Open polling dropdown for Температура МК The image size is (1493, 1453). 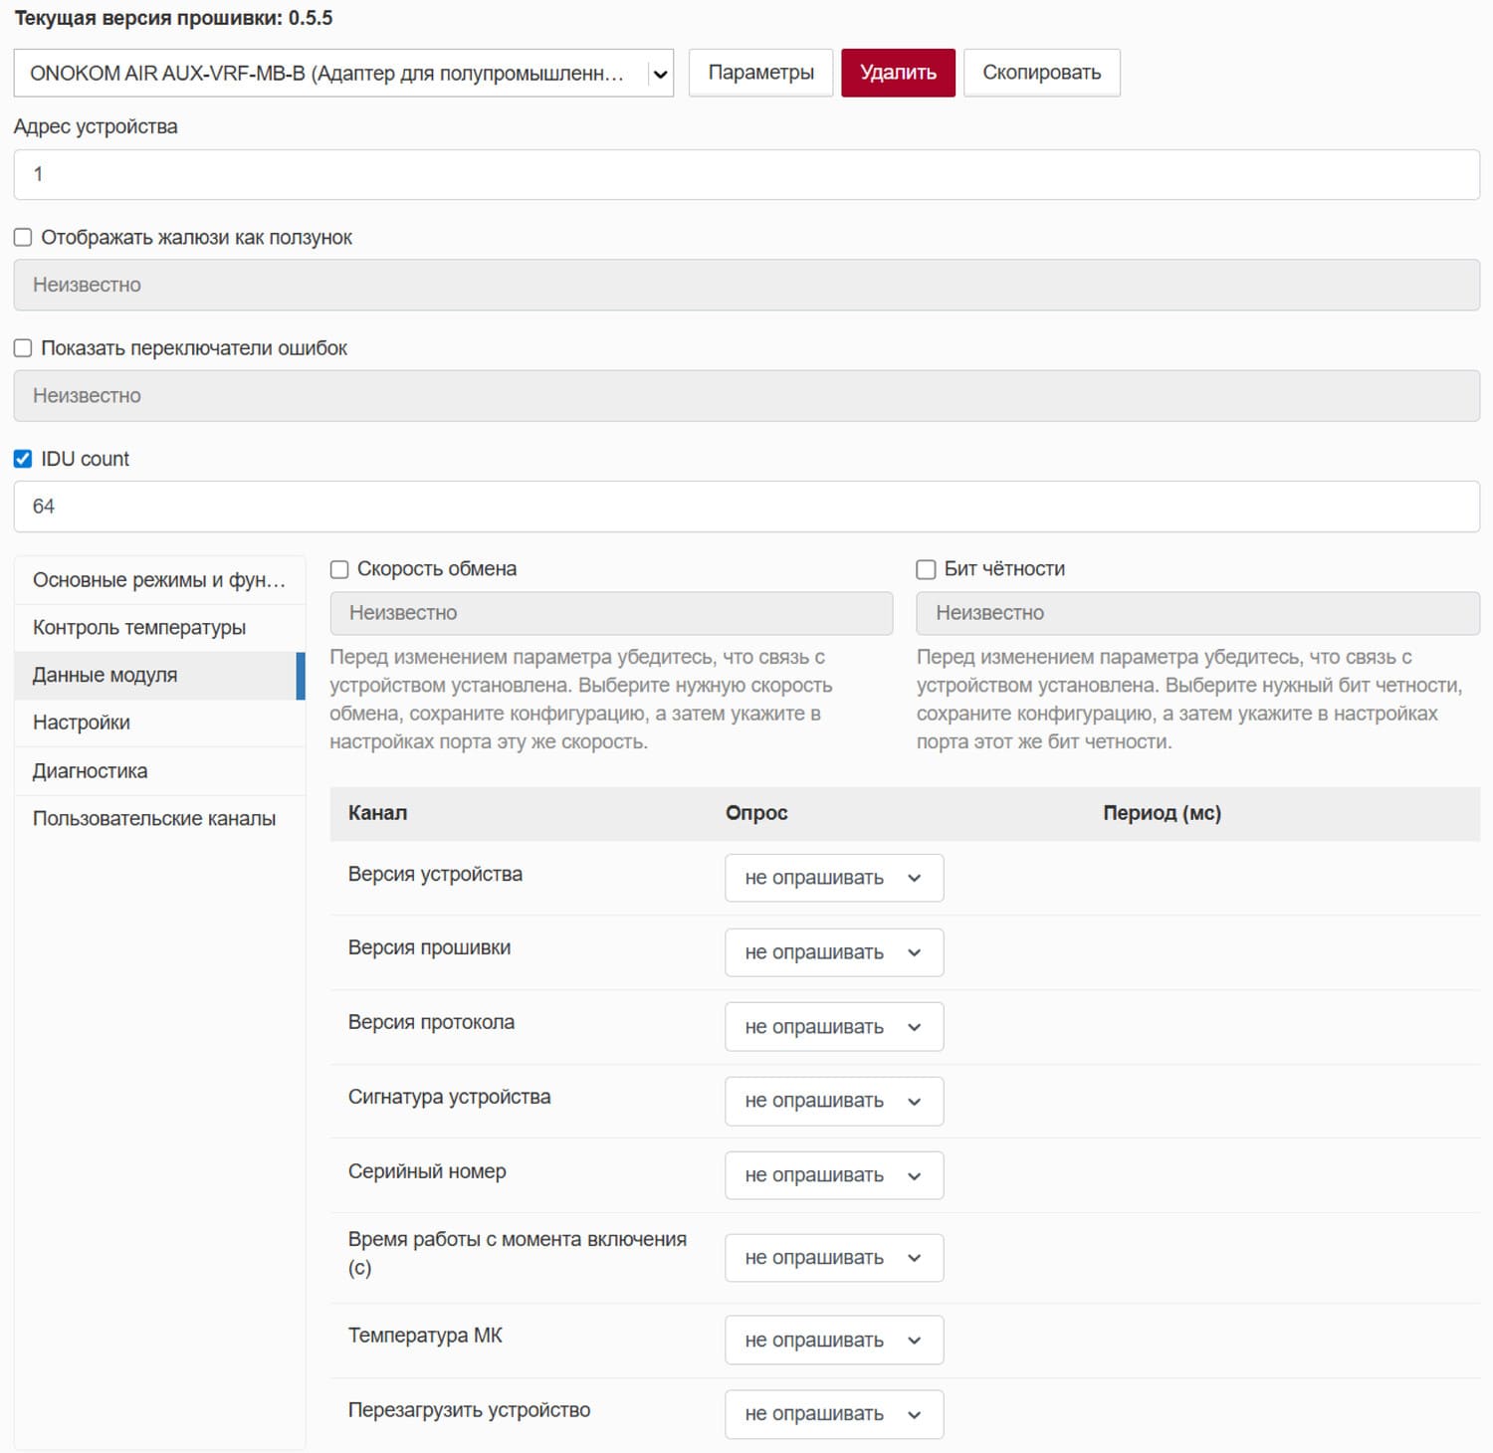pyautogui.click(x=833, y=1341)
